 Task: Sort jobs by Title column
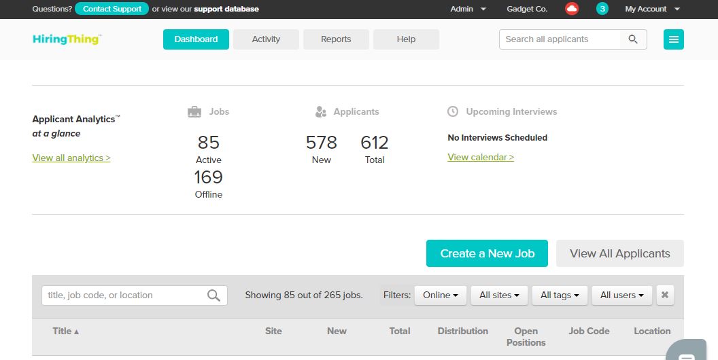click(65, 331)
